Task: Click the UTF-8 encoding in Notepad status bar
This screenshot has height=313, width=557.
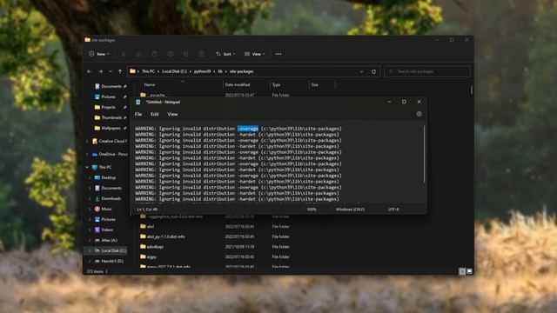Action: click(x=393, y=210)
